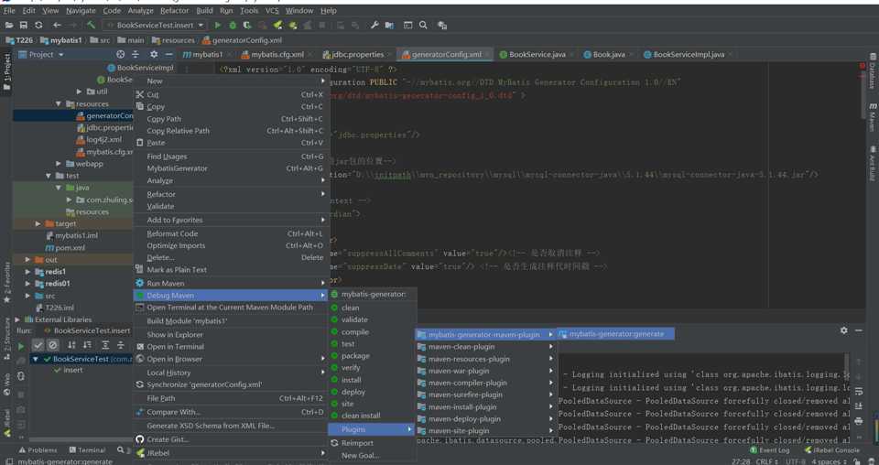Open the Database side panel
Screen dimensions: 879x465
pos(873,71)
